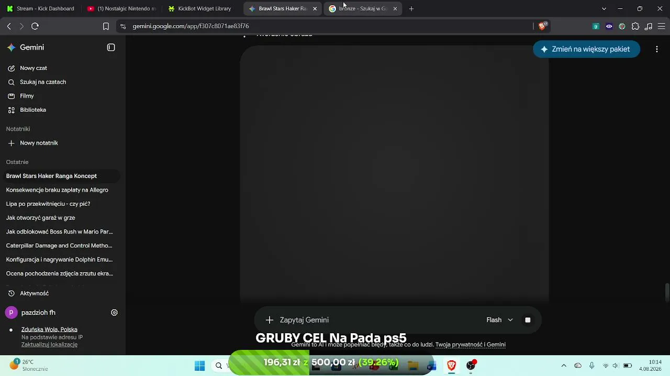Open chat Brawl Stars Haker Ranga Koncept
The width and height of the screenshot is (670, 376).
coord(61,176)
